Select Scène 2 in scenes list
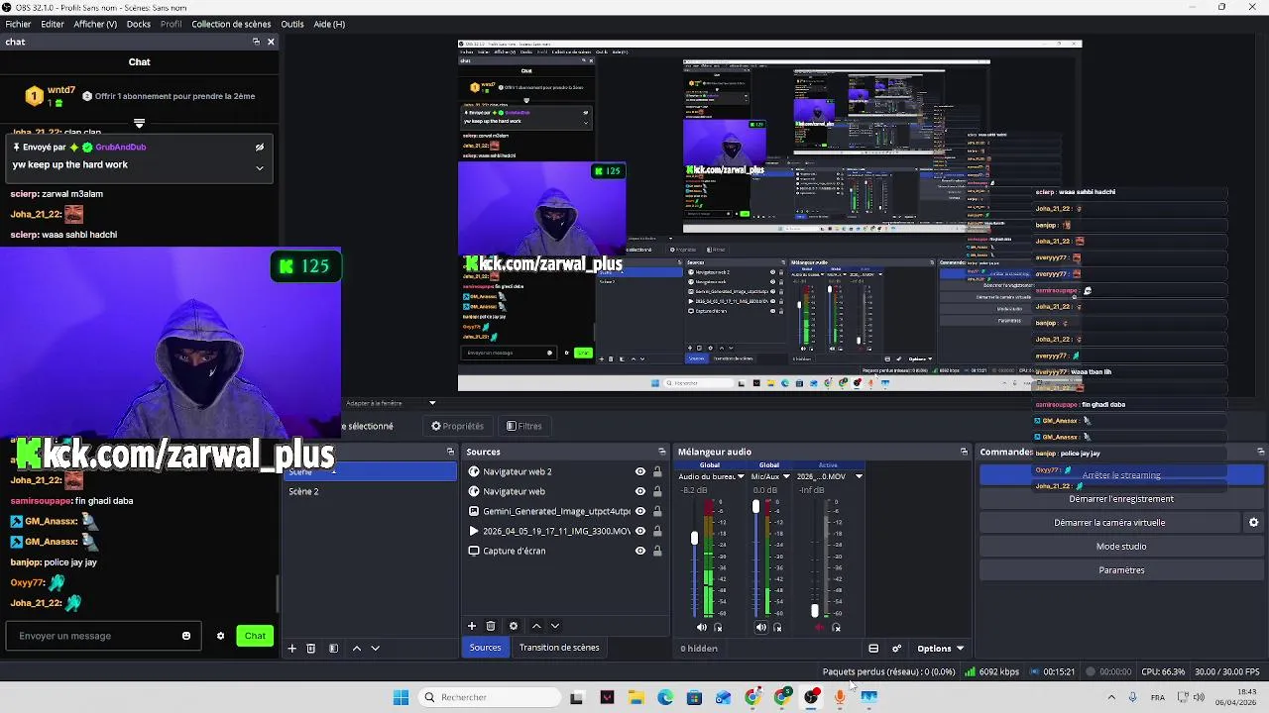 point(369,491)
